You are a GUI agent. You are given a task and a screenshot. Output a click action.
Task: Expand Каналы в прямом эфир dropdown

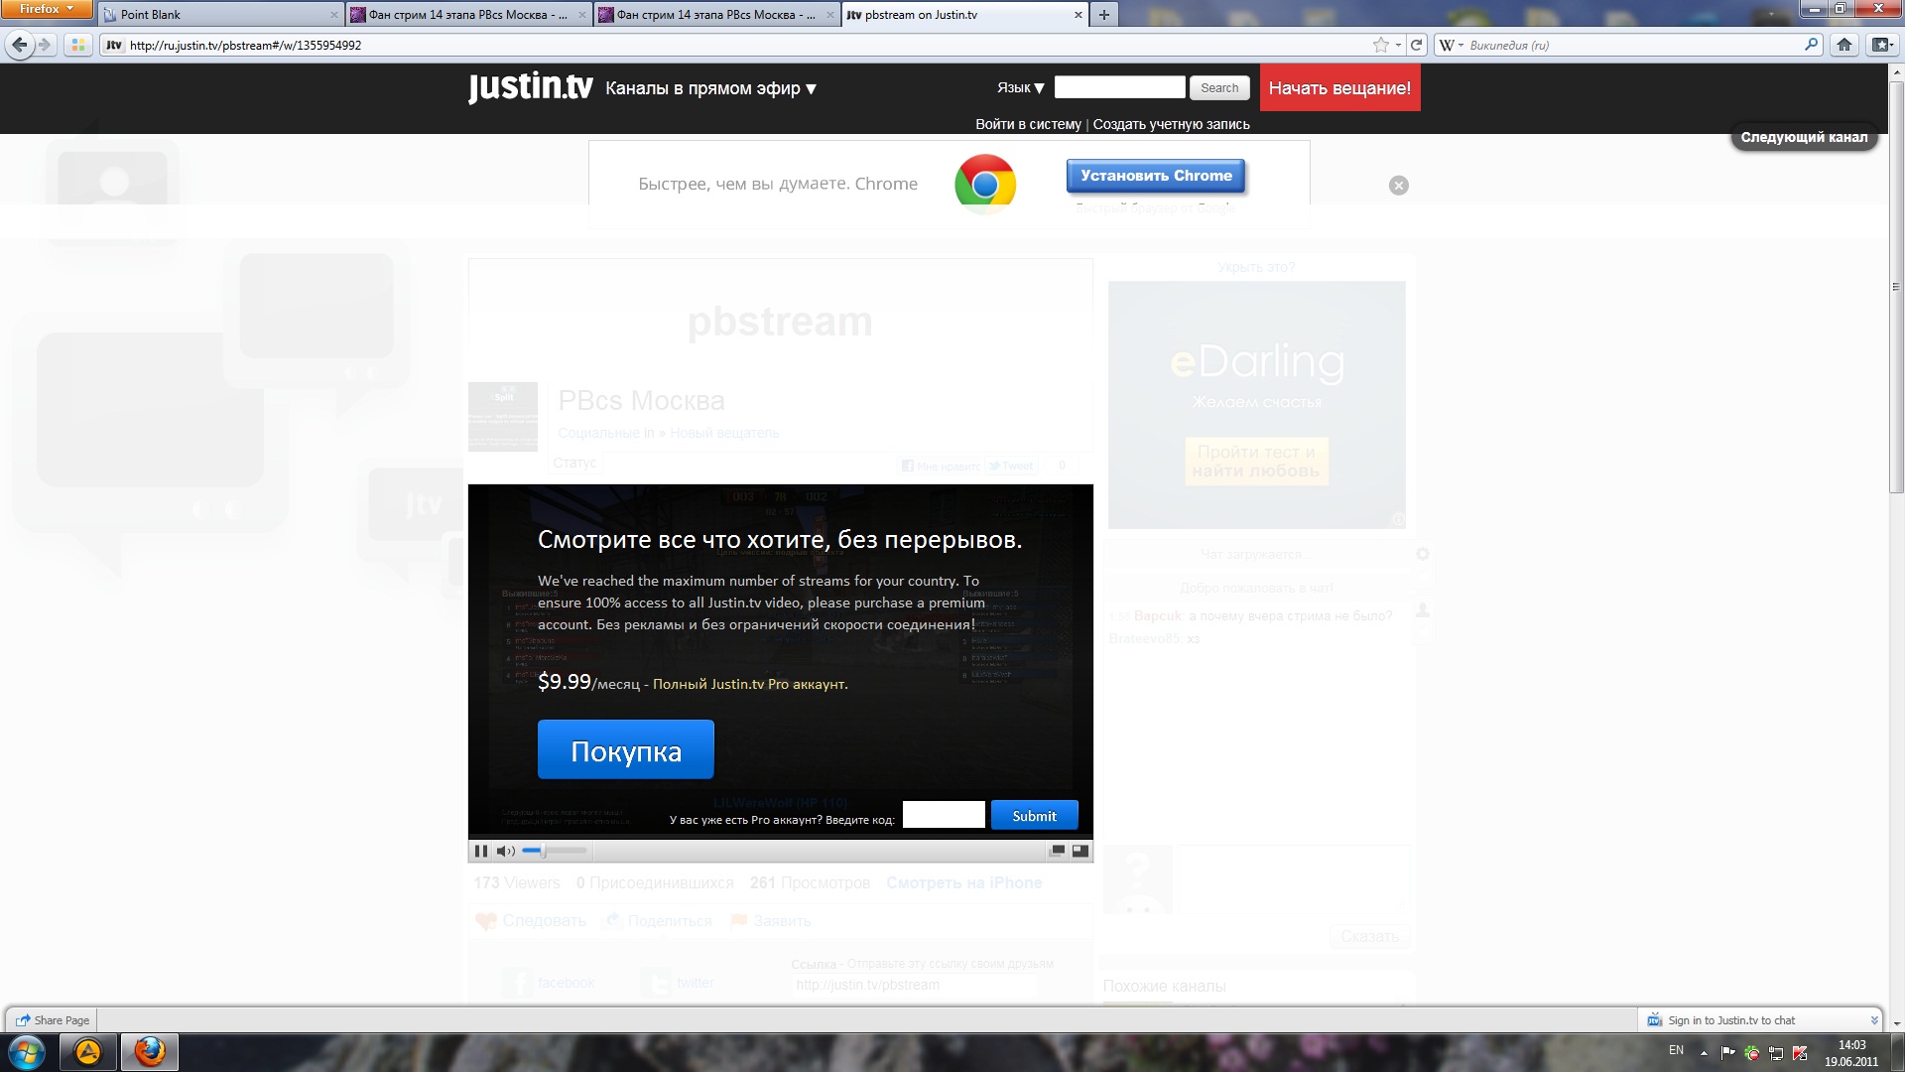coord(710,88)
